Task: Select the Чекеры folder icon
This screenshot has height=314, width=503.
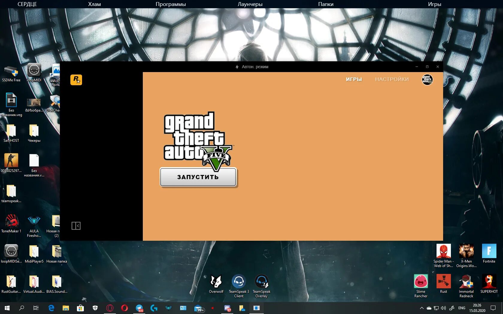Action: [34, 133]
